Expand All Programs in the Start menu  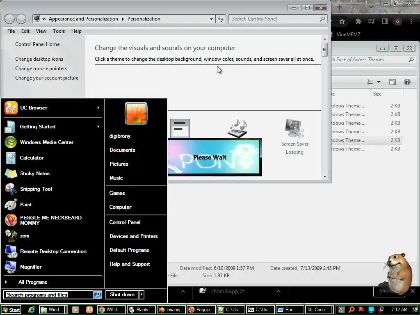pos(53,282)
